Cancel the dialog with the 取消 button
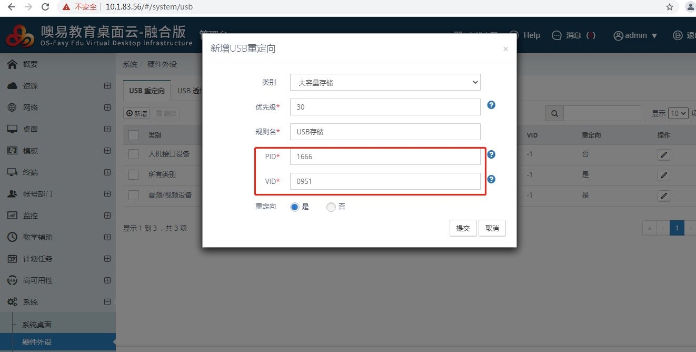Image resolution: width=696 pixels, height=352 pixels. (492, 228)
